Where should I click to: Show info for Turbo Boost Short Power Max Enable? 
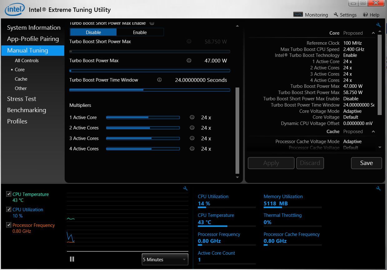(x=152, y=23)
